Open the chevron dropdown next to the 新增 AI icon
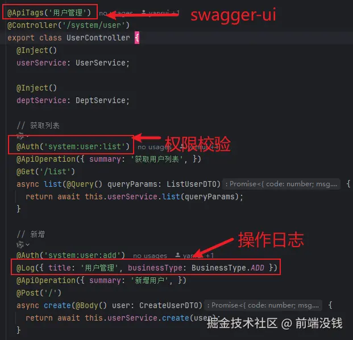 tap(27, 244)
